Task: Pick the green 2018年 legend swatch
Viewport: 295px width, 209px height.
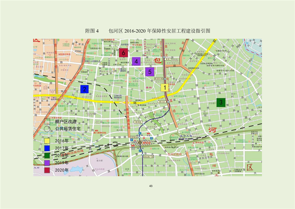Action: (x=47, y=156)
